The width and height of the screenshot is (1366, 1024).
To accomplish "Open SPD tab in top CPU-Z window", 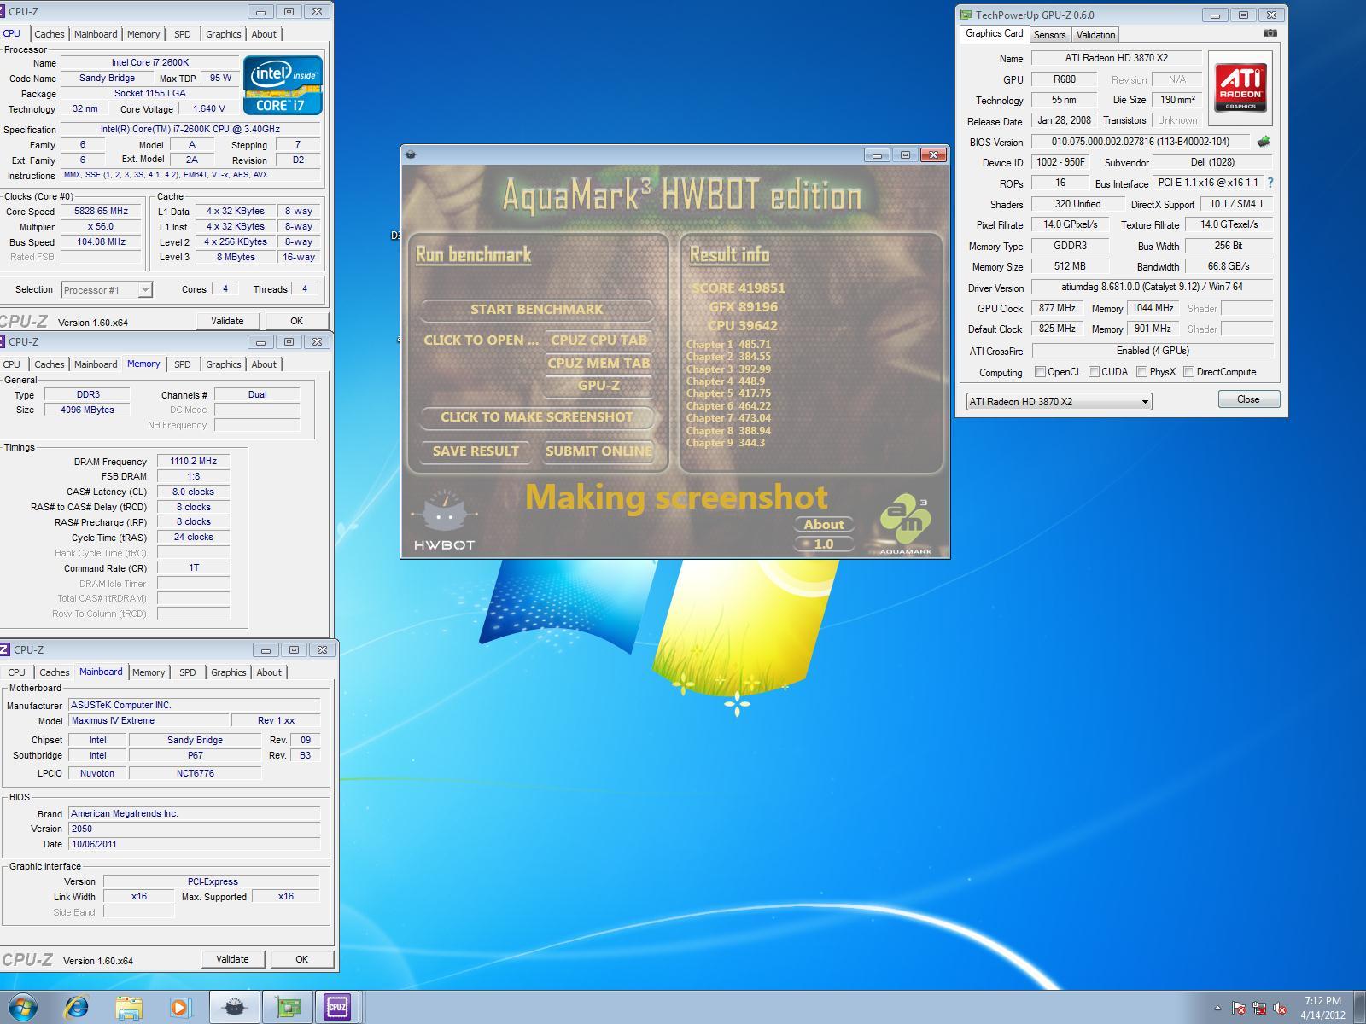I will tap(182, 34).
